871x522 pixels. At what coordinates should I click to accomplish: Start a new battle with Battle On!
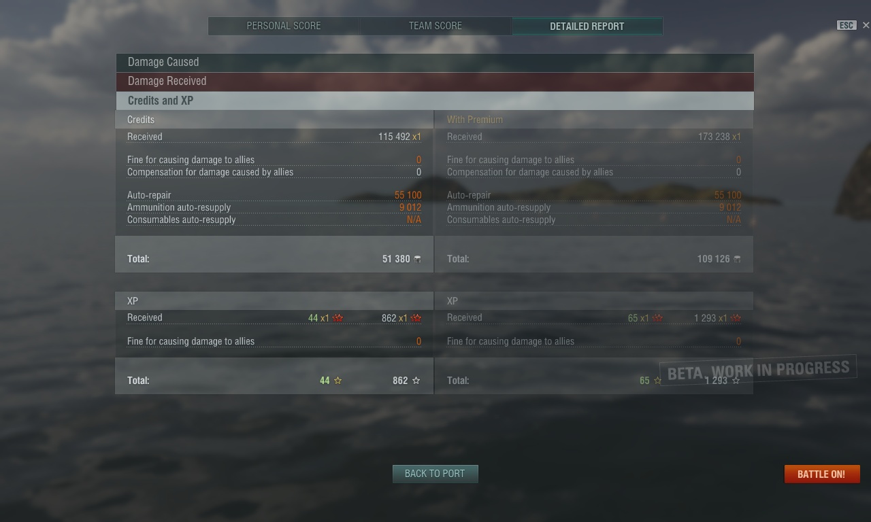[x=822, y=474]
